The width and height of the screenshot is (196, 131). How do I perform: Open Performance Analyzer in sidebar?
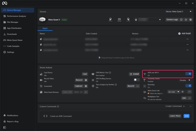[17, 16]
